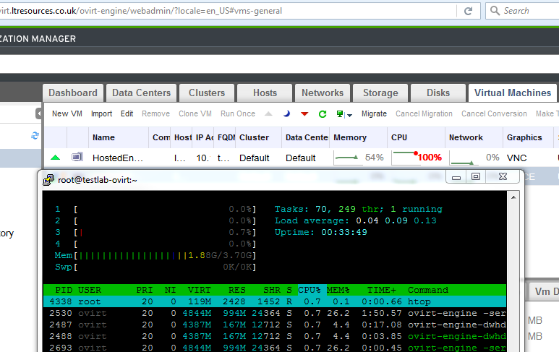The width and height of the screenshot is (559, 352).
Task: Click the Migrate button
Action: pyautogui.click(x=374, y=113)
